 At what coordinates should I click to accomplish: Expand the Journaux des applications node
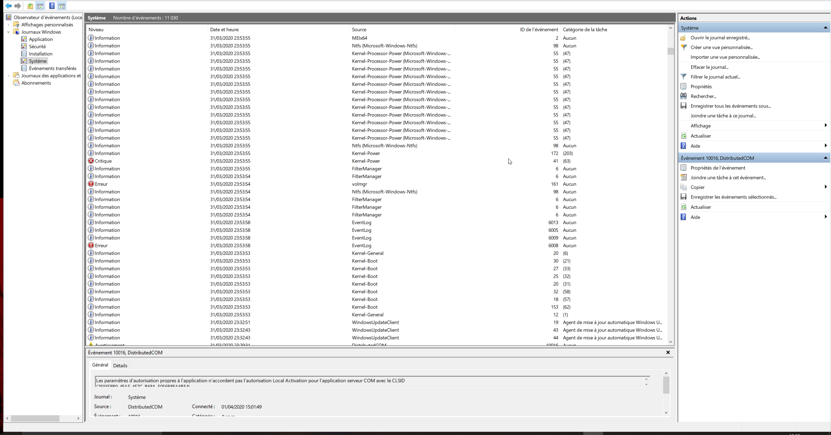[x=8, y=76]
